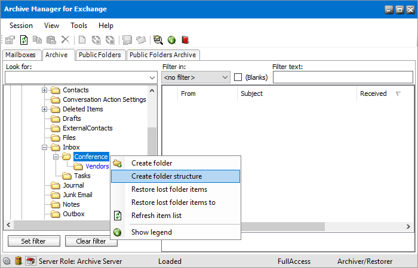The width and height of the screenshot is (418, 268).
Task: Click the folder tree scroll up arrow
Action: 152,91
